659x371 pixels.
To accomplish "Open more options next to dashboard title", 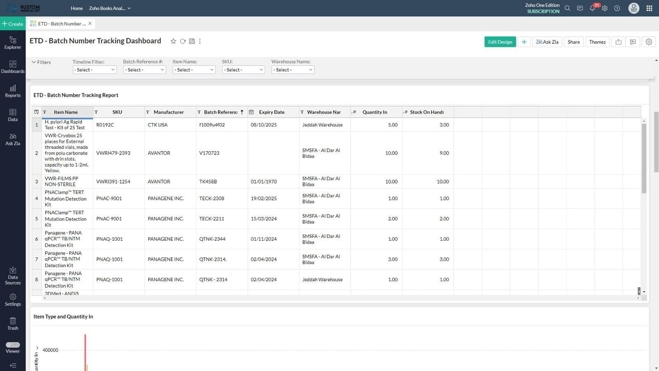I will tap(200, 41).
